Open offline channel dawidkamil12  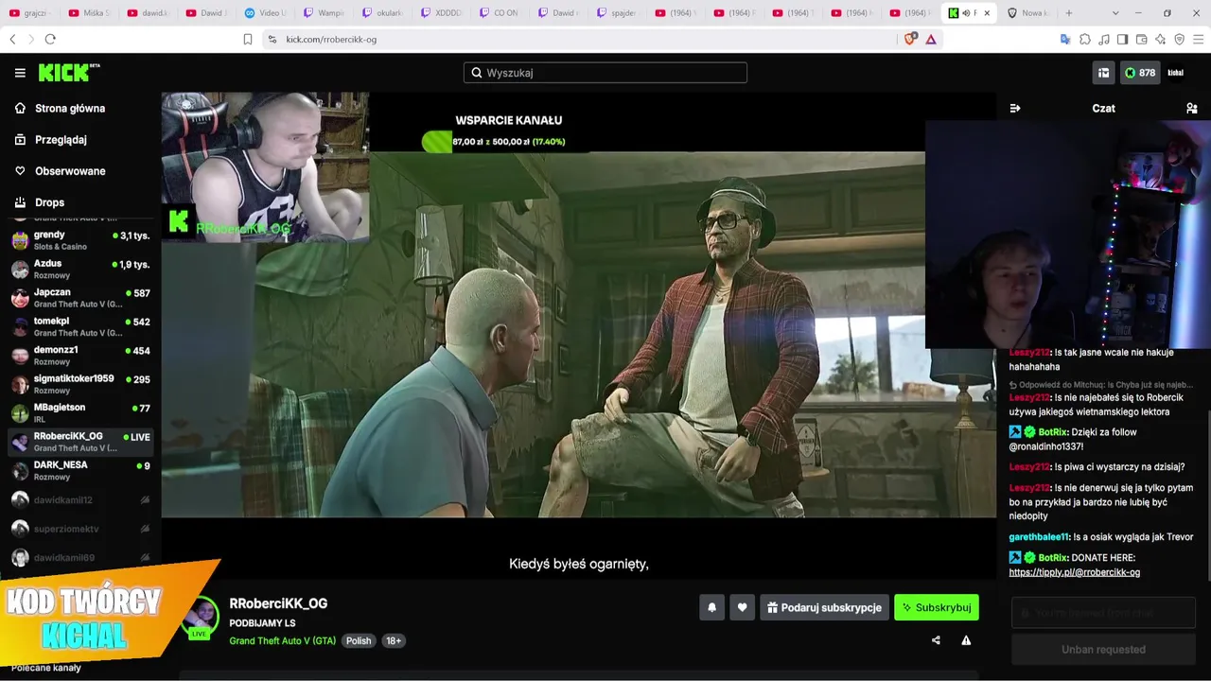80,499
